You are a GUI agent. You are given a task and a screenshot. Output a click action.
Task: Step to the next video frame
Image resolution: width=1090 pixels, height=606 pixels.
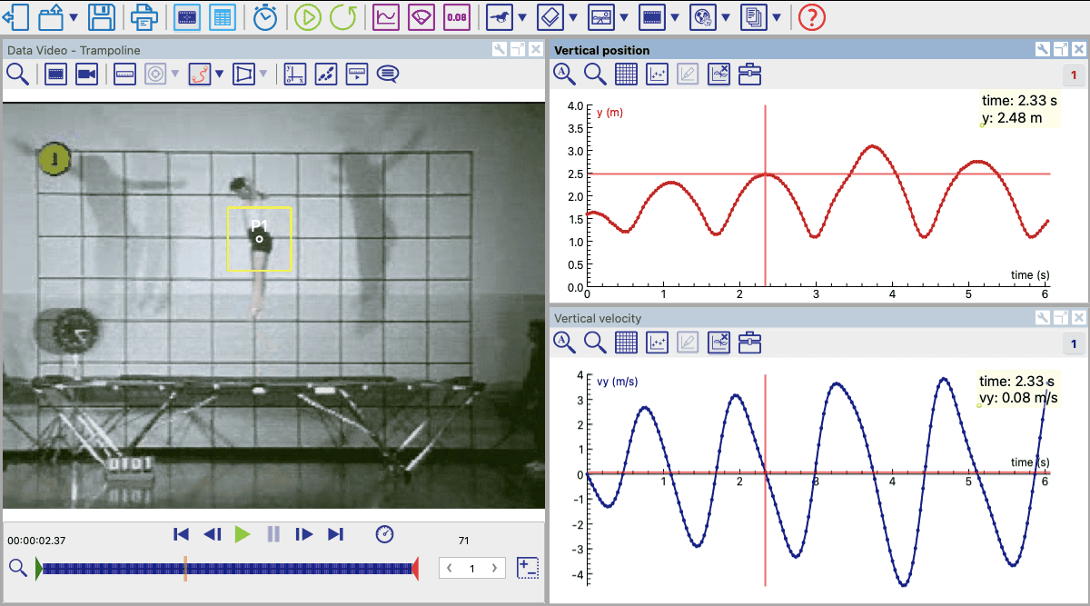304,534
